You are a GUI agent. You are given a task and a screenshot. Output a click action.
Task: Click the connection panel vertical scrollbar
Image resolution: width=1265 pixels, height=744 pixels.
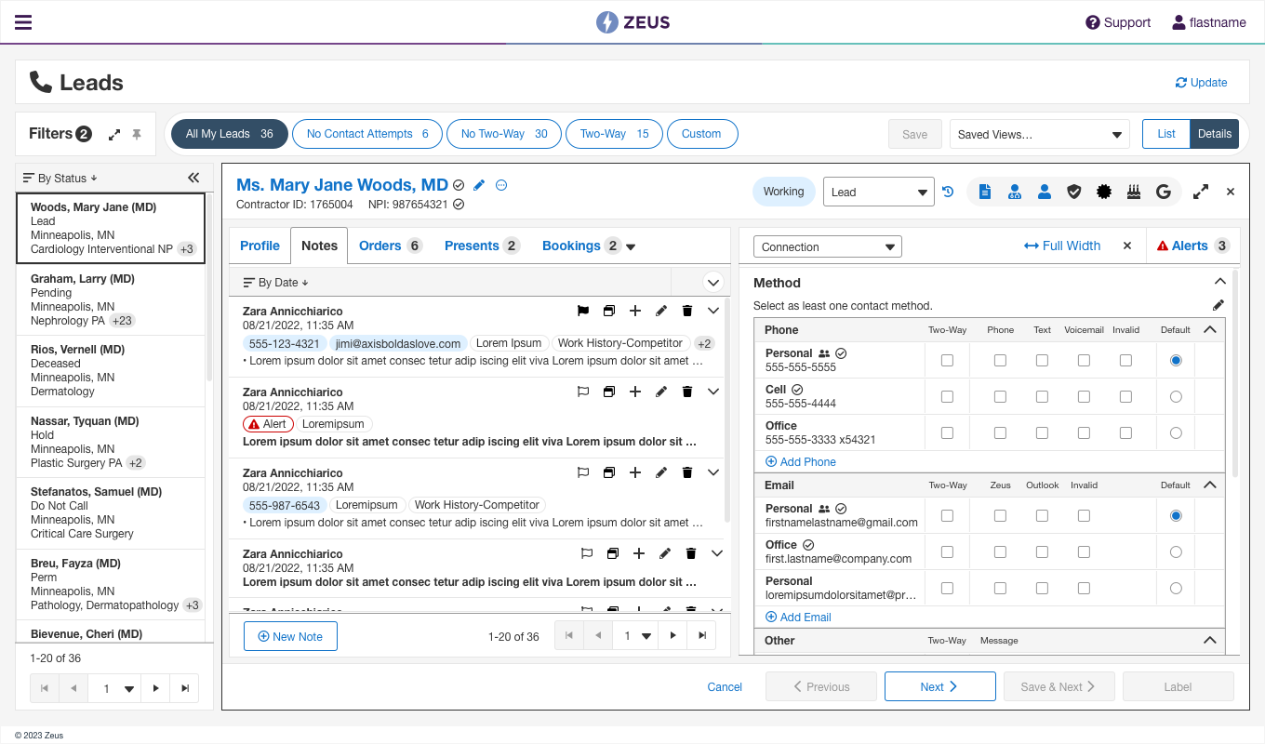pyautogui.click(x=1235, y=372)
